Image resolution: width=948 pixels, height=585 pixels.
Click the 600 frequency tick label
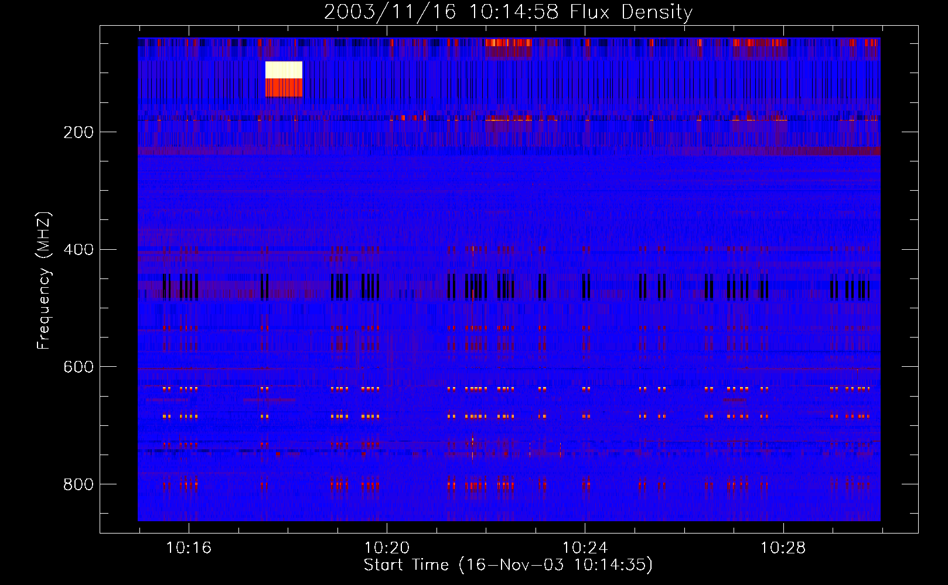79,367
